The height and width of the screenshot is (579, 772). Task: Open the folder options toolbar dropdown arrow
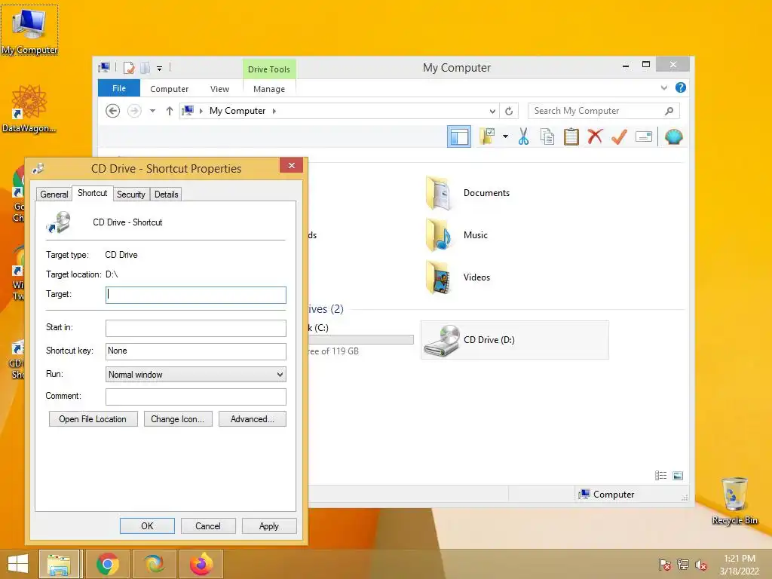click(505, 136)
